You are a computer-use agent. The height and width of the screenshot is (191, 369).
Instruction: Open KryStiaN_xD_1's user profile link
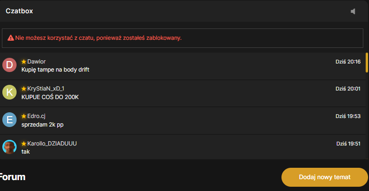46,89
